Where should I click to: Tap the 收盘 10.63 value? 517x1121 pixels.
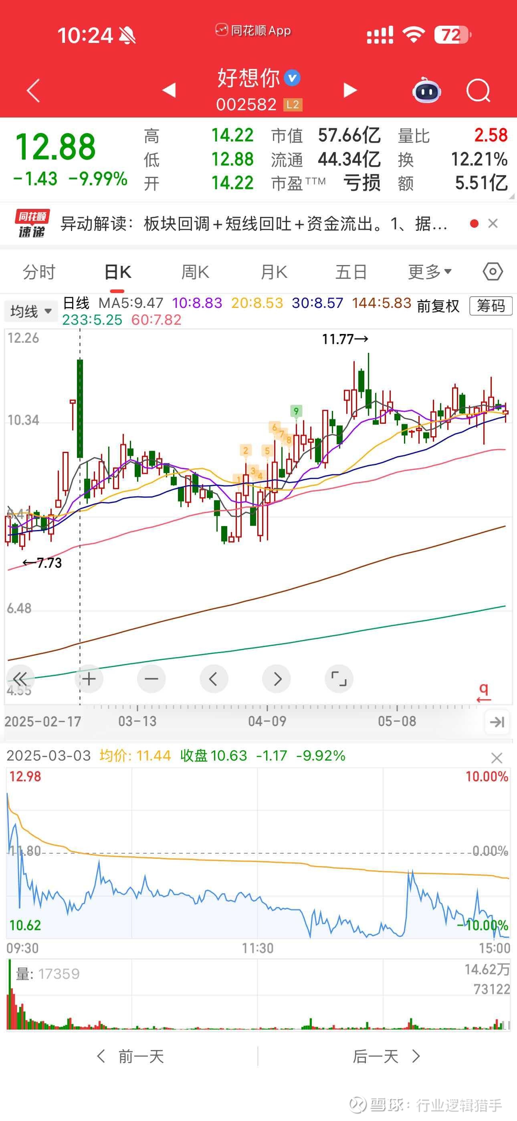[214, 755]
